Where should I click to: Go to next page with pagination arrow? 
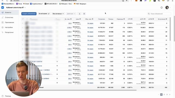pyautogui.click(x=170, y=94)
